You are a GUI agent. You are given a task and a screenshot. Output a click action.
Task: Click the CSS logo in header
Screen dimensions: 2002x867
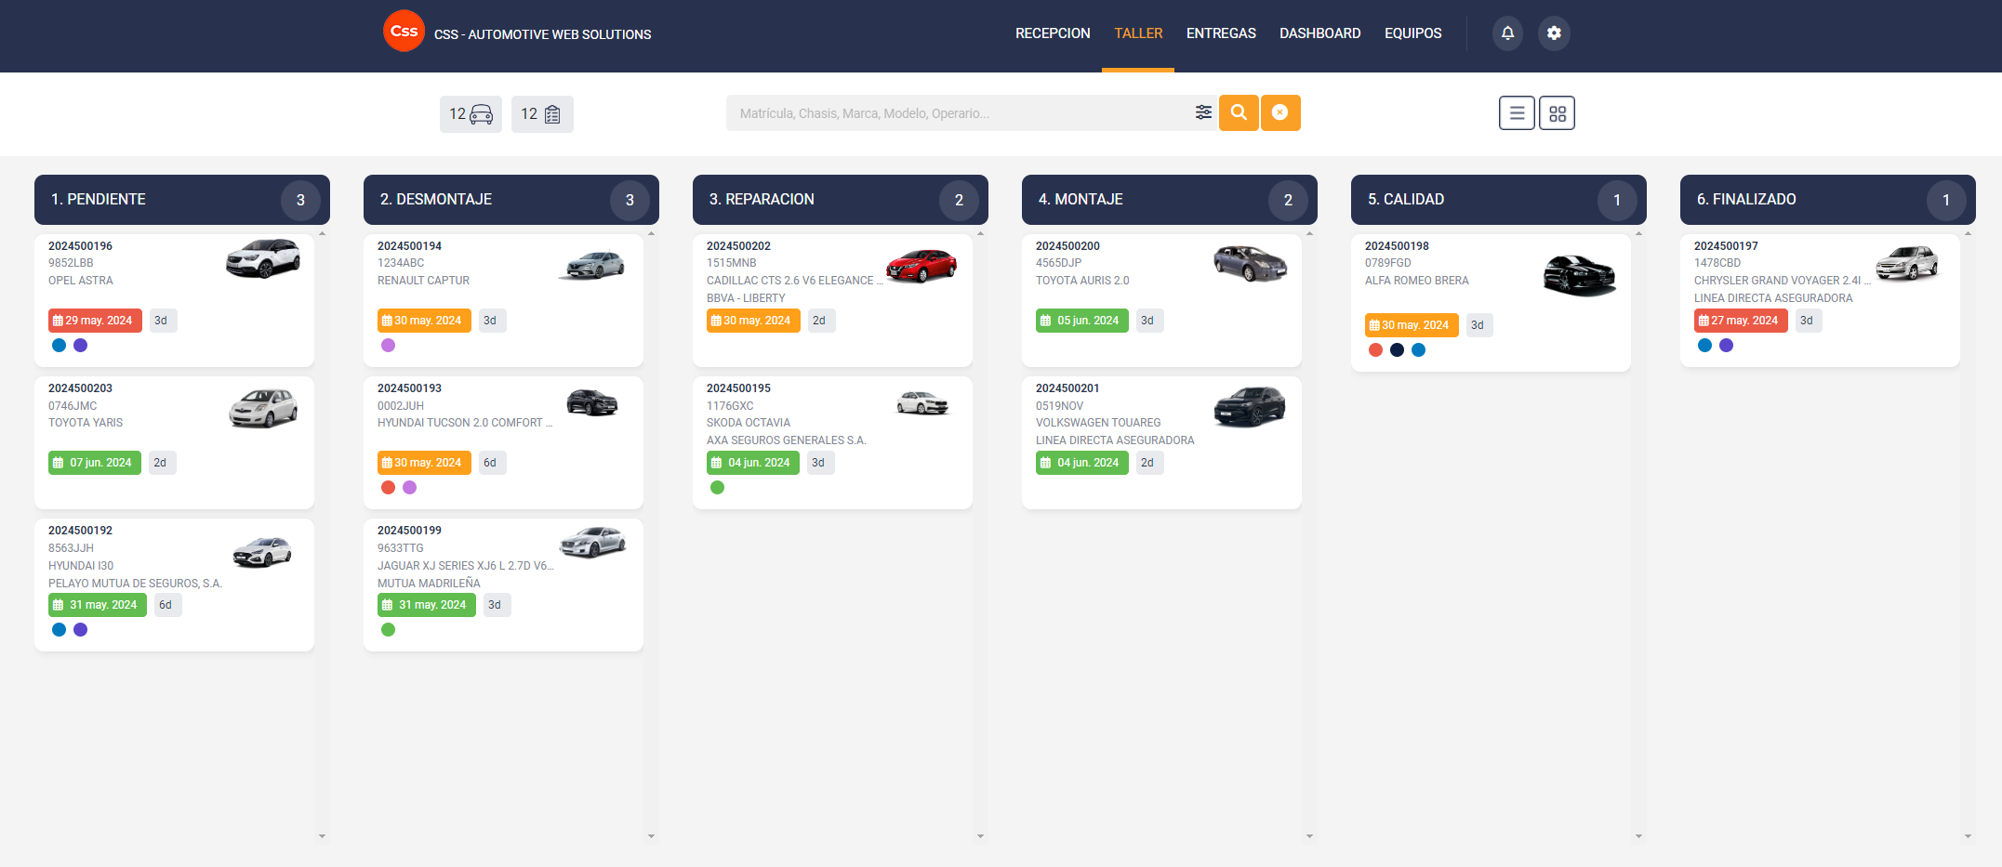click(404, 32)
